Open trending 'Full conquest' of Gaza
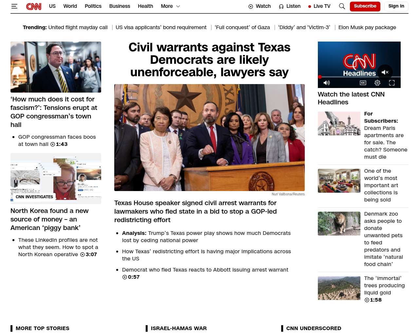 242,27
